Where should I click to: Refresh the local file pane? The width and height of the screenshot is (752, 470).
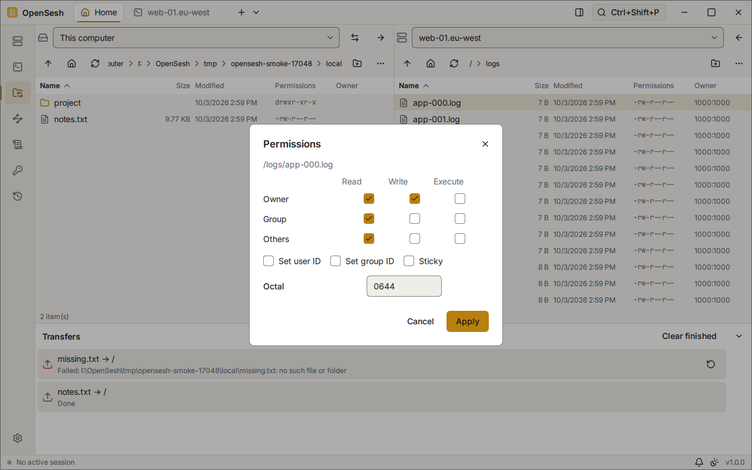click(95, 63)
